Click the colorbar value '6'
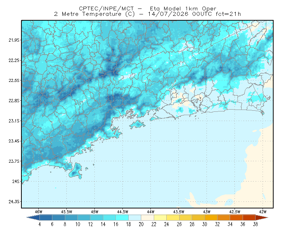This screenshot has width=295, height=228. coord(52,224)
